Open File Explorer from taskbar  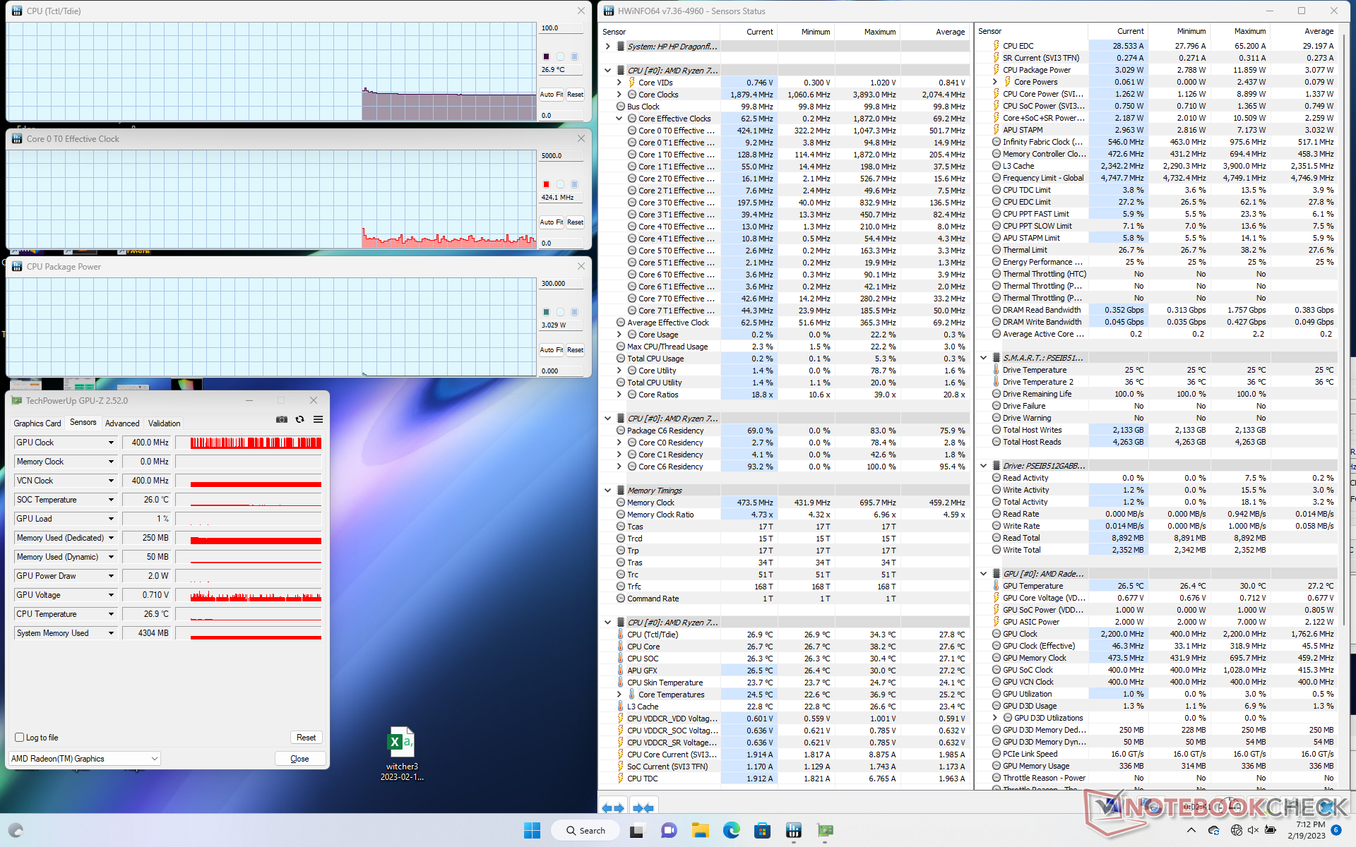tap(700, 830)
